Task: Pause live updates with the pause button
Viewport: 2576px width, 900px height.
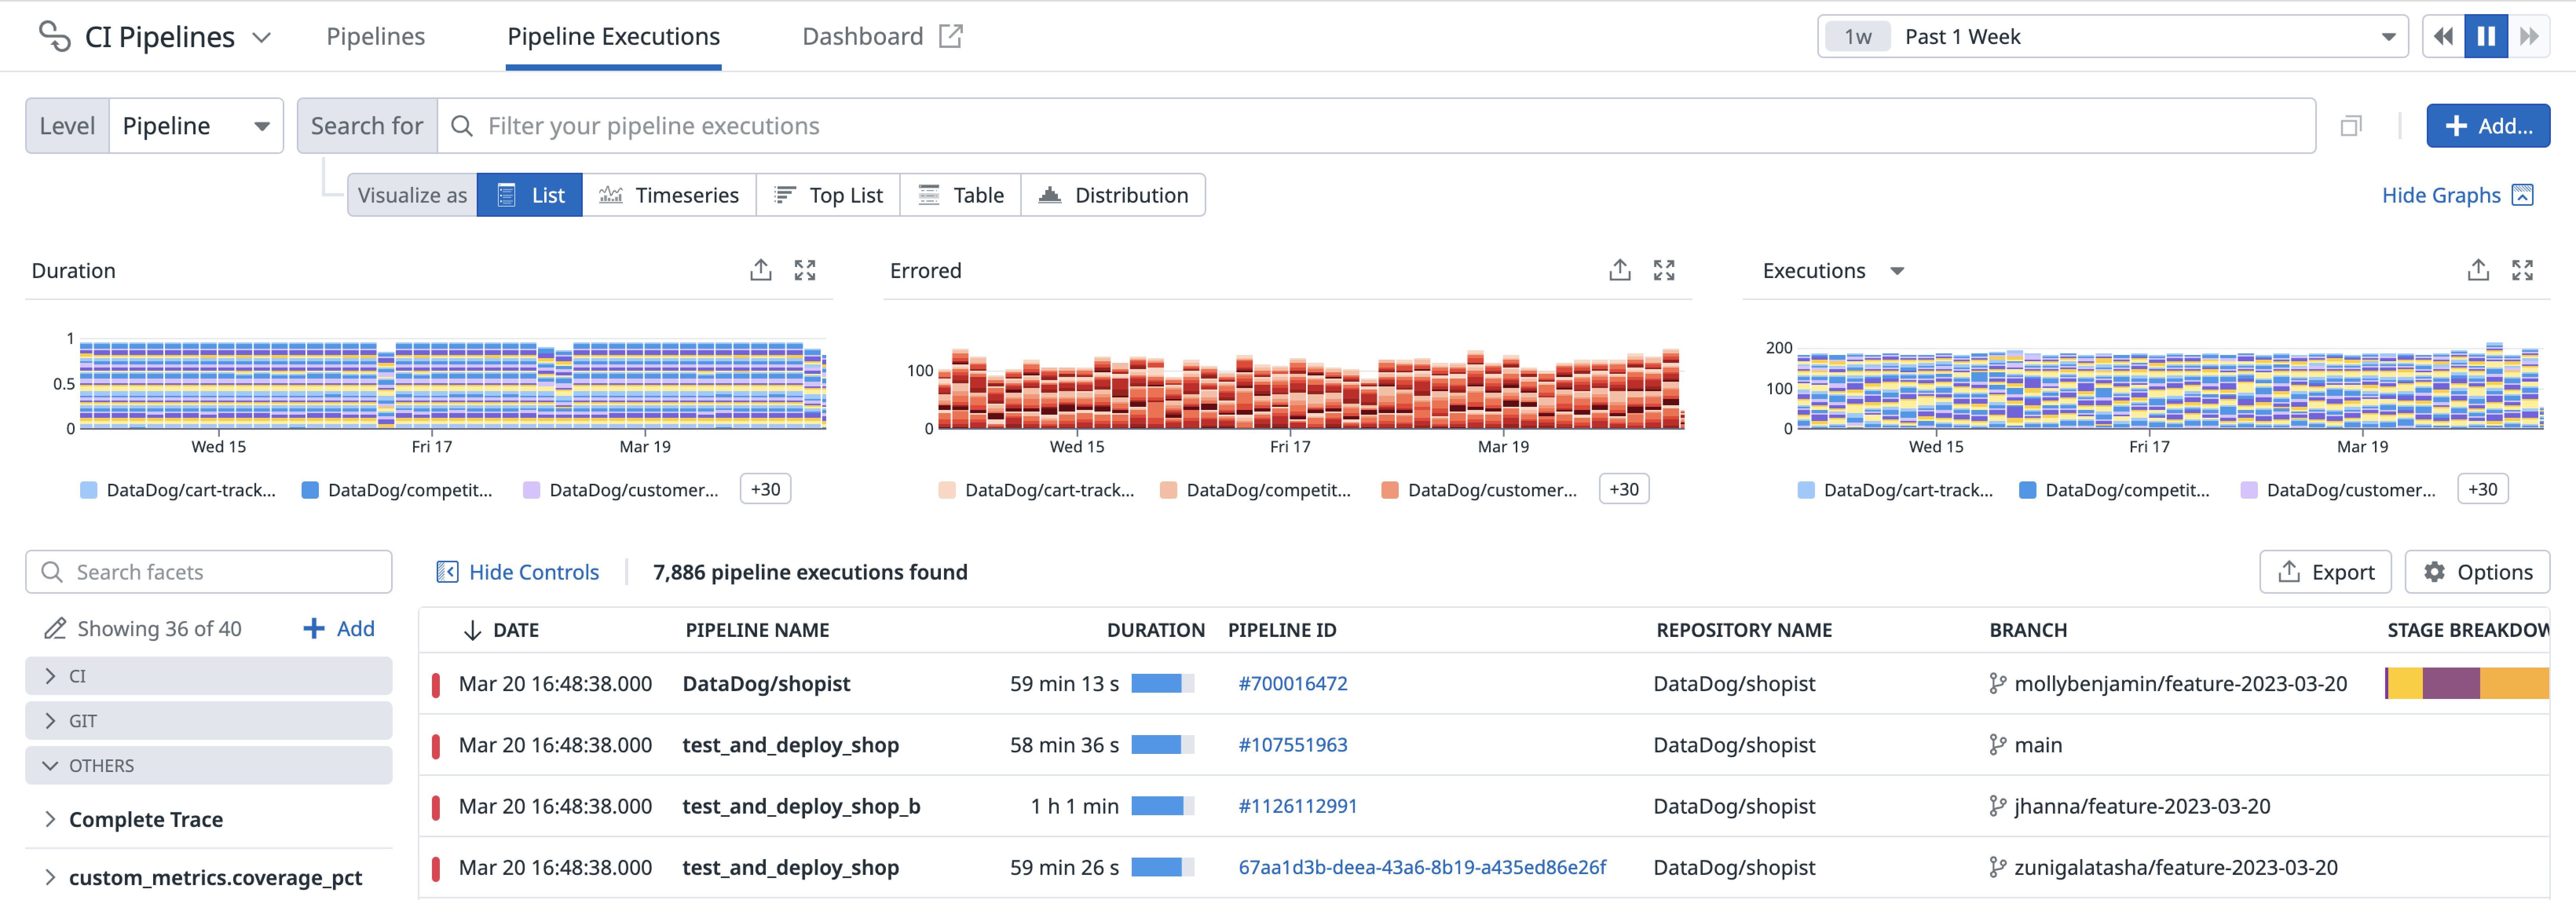Action: click(2486, 37)
